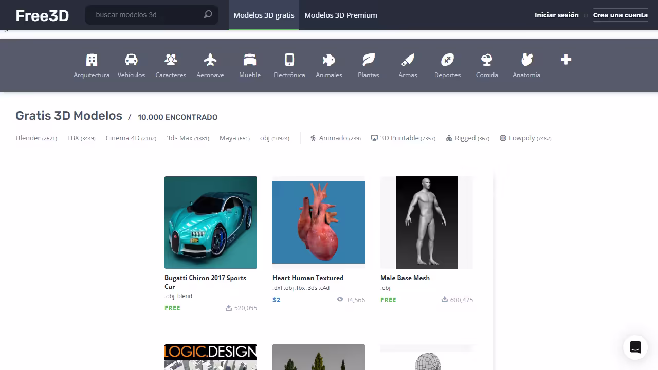Open Male Base Mesh thumbnail
The width and height of the screenshot is (658, 370).
[x=427, y=223]
